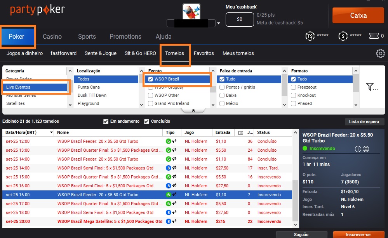This screenshot has width=388, height=238.
Task: Click the 6-max icon in set-25 12:00 row
Action: tap(168, 141)
